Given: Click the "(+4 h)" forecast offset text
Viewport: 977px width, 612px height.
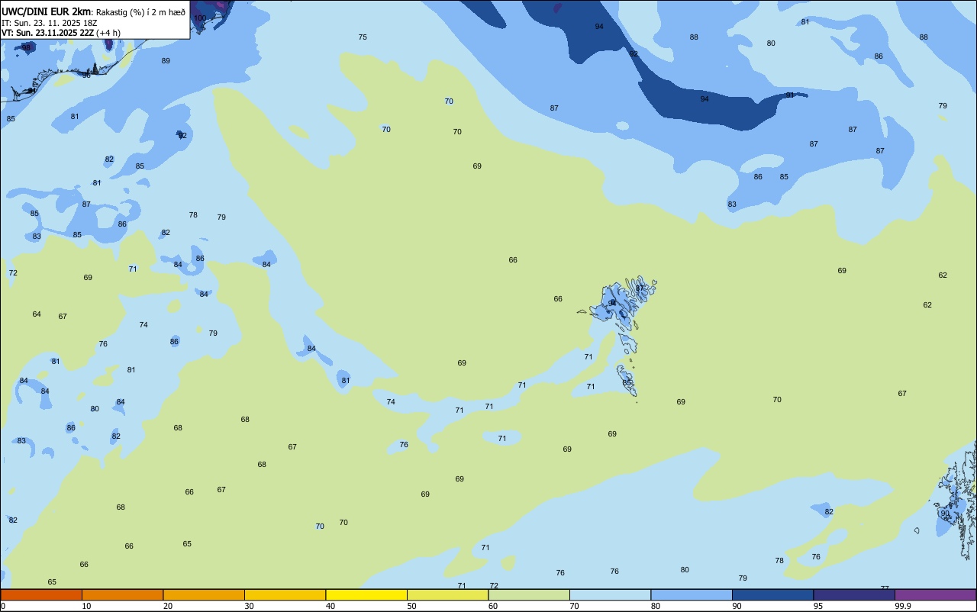Looking at the screenshot, I should pos(108,33).
